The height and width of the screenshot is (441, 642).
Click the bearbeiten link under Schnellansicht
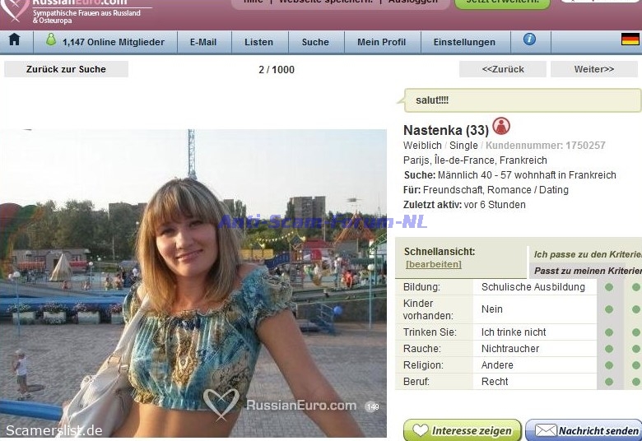tap(433, 264)
